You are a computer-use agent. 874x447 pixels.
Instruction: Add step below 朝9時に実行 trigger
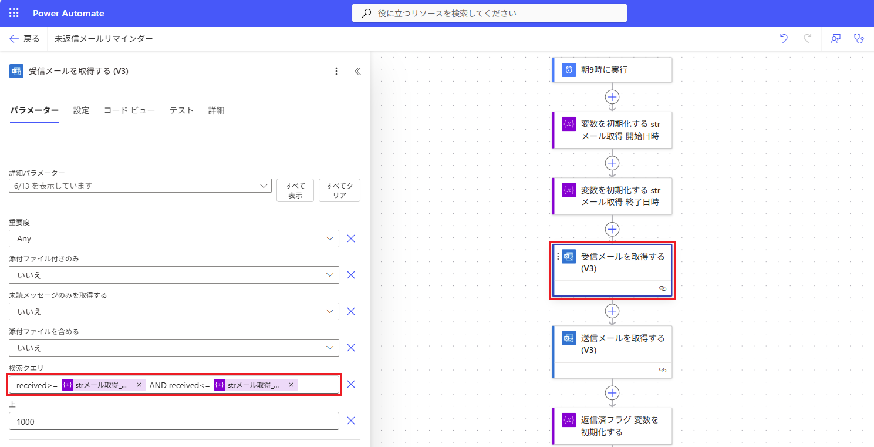click(612, 97)
